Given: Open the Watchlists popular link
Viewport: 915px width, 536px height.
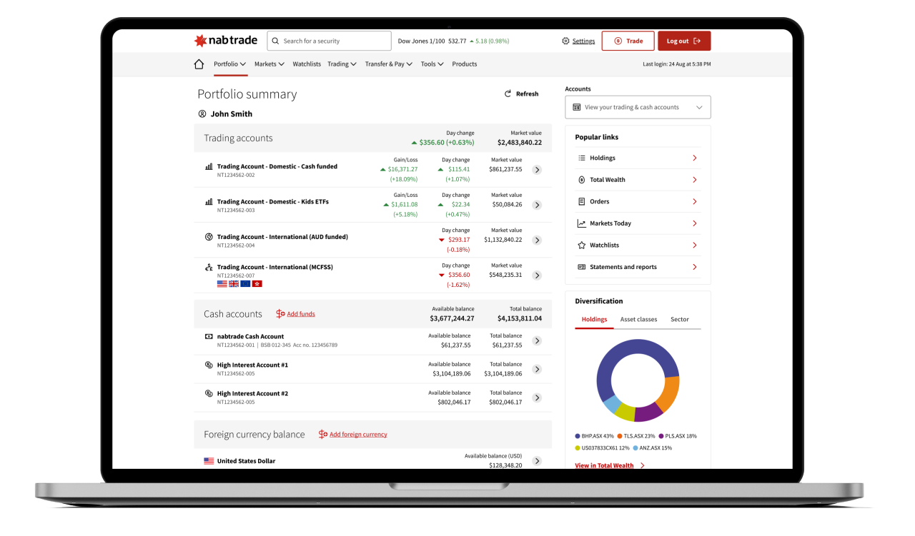Looking at the screenshot, I should point(638,245).
